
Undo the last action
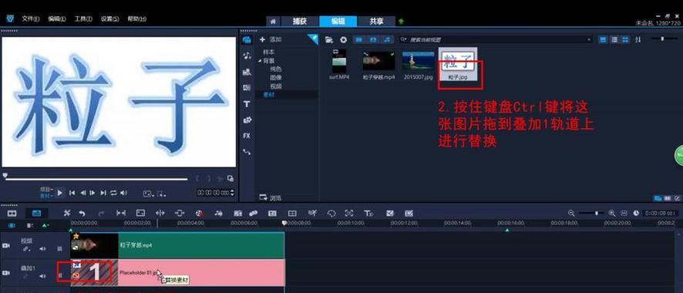click(82, 214)
